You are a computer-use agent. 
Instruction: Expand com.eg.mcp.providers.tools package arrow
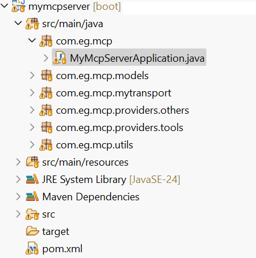click(32, 128)
